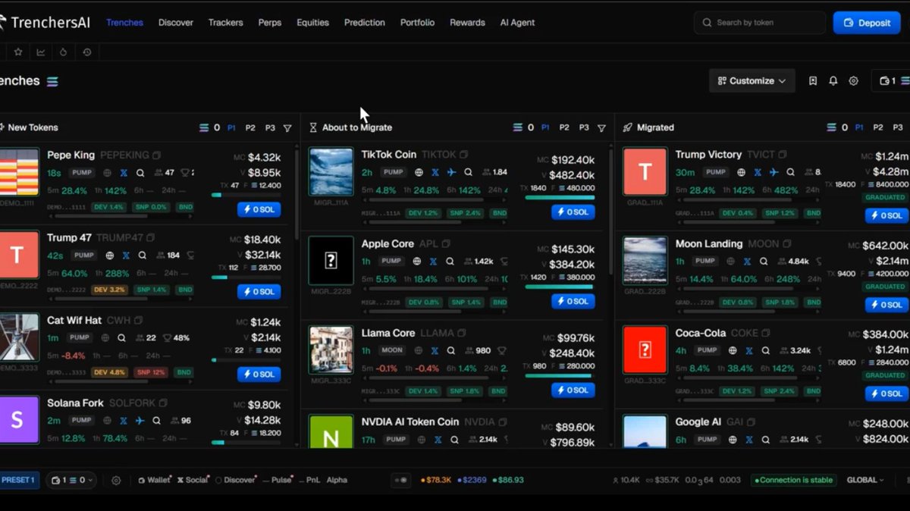The height and width of the screenshot is (511, 910).
Task: Open website globe for Coca-Cola
Action: tap(733, 351)
